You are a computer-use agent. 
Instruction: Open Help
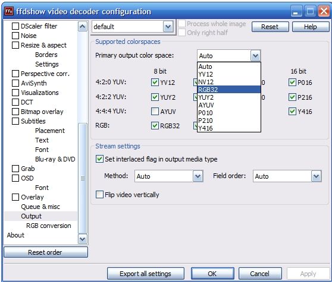pos(311,27)
